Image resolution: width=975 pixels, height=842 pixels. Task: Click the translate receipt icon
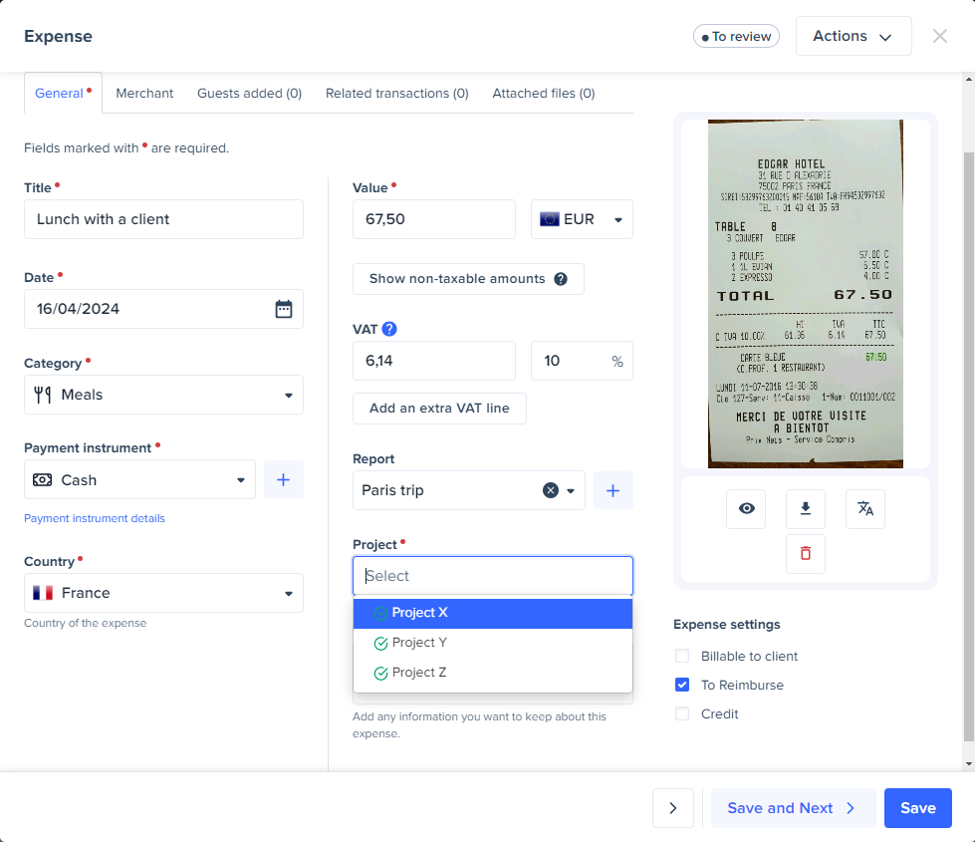click(865, 509)
